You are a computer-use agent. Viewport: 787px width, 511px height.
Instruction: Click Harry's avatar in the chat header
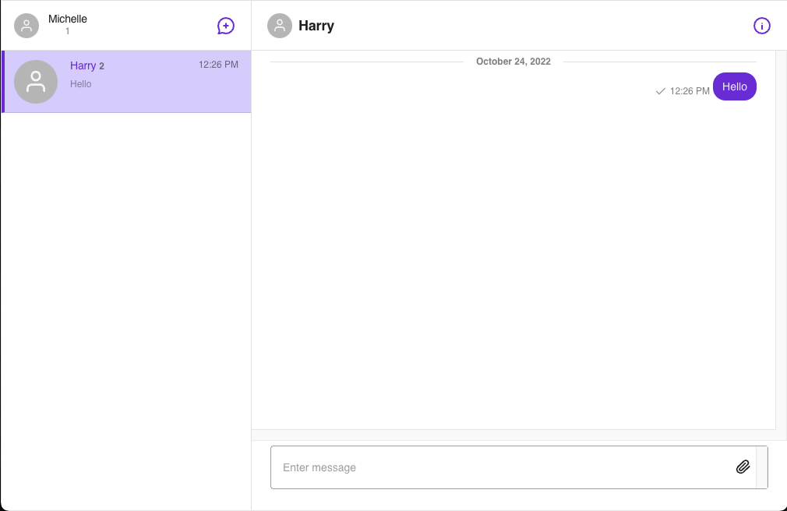tap(280, 26)
